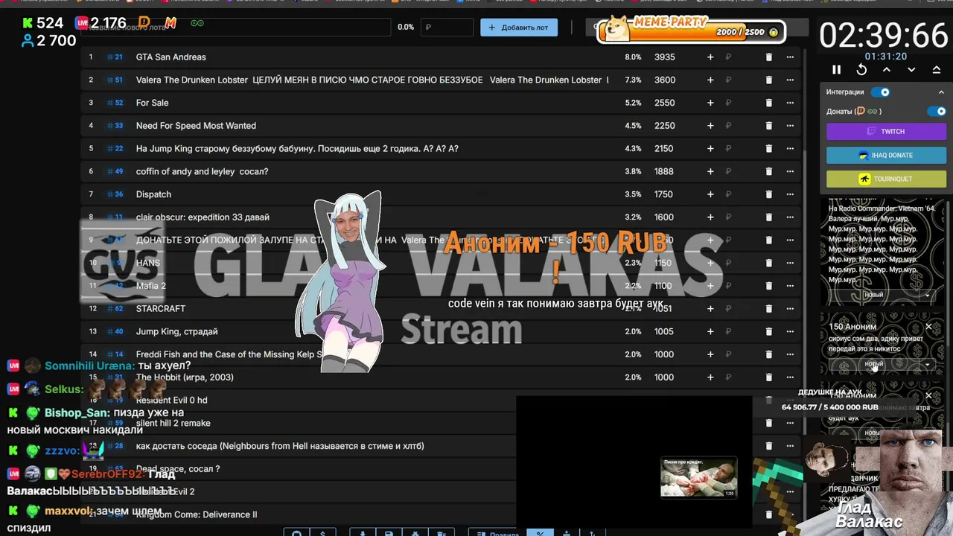Click the plus icon on the clair obscur row
The height and width of the screenshot is (536, 953).
710,217
